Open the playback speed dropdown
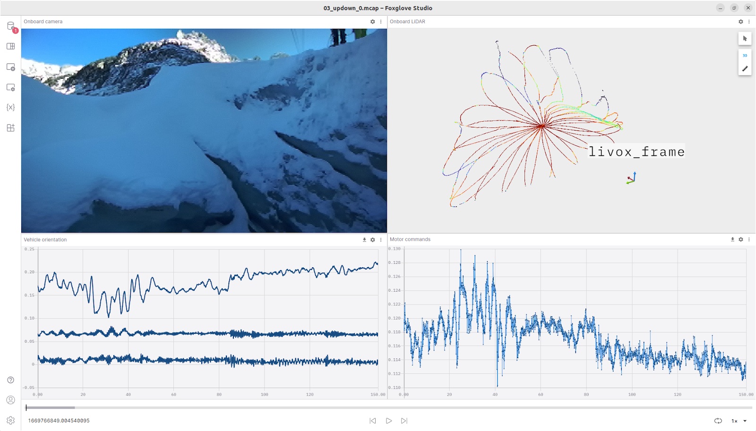 [x=739, y=421]
